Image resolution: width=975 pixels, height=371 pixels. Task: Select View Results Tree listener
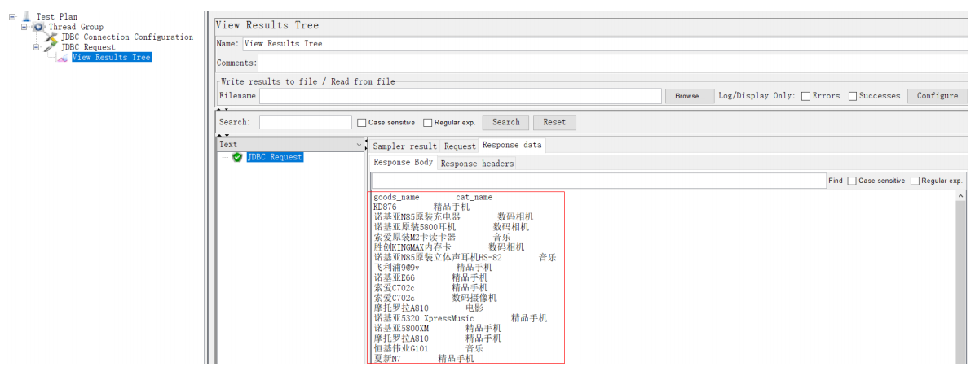(112, 57)
